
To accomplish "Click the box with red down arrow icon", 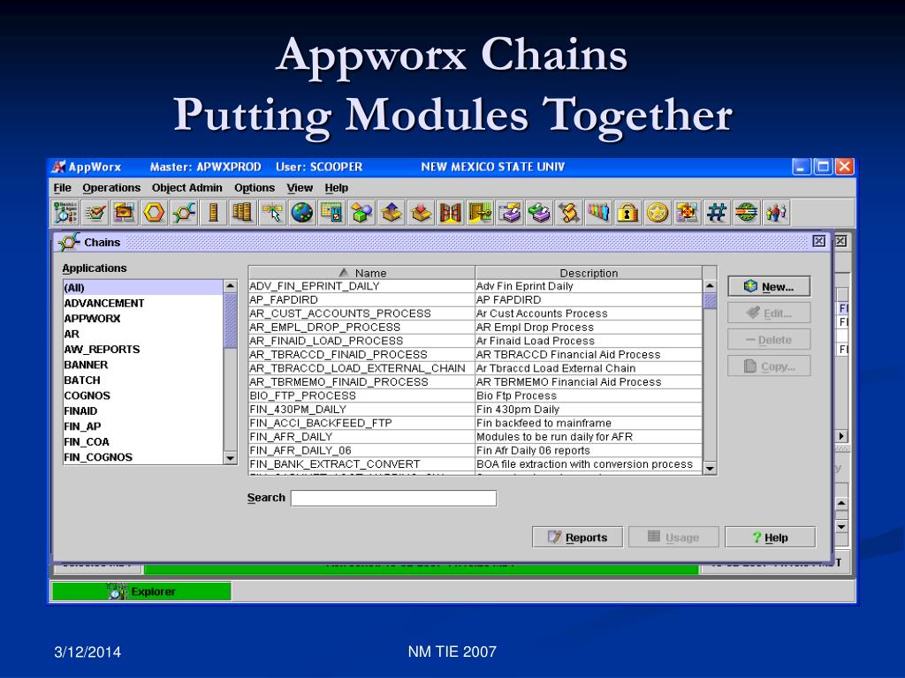I will (x=420, y=213).
